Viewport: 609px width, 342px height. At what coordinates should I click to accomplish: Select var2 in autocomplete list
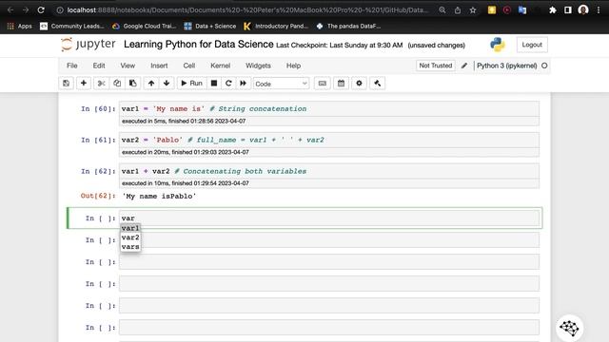click(x=130, y=237)
